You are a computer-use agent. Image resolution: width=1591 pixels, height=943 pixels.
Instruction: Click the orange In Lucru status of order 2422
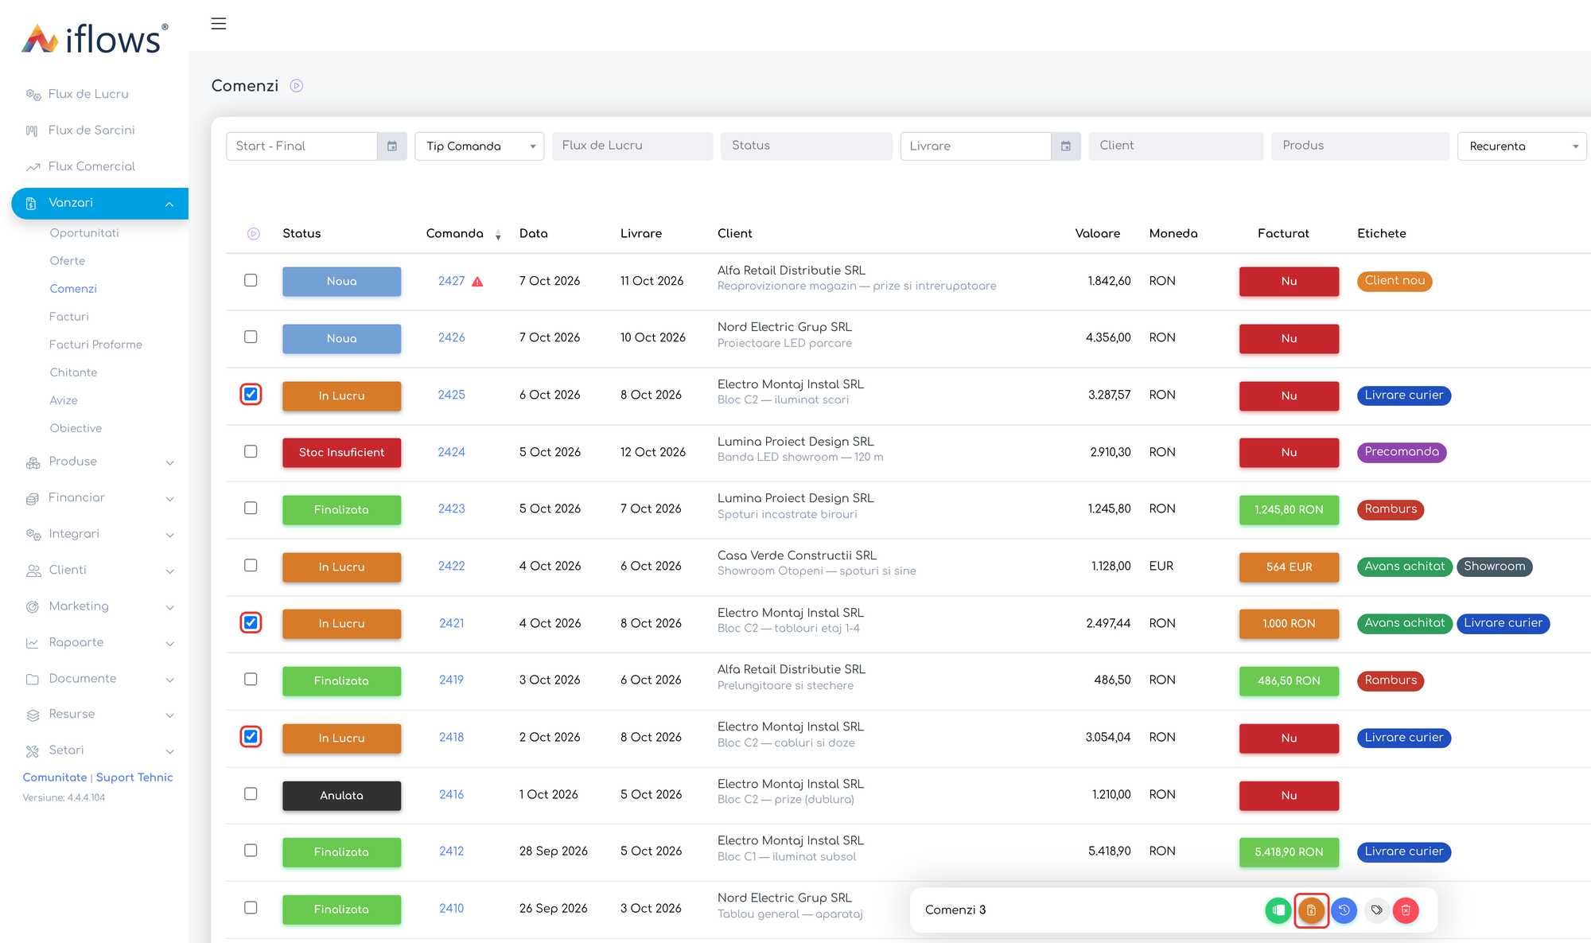point(341,567)
